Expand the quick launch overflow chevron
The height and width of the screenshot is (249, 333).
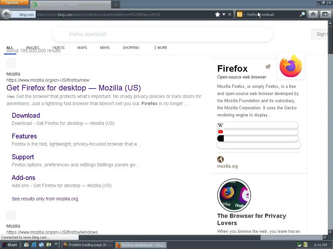click(56, 244)
